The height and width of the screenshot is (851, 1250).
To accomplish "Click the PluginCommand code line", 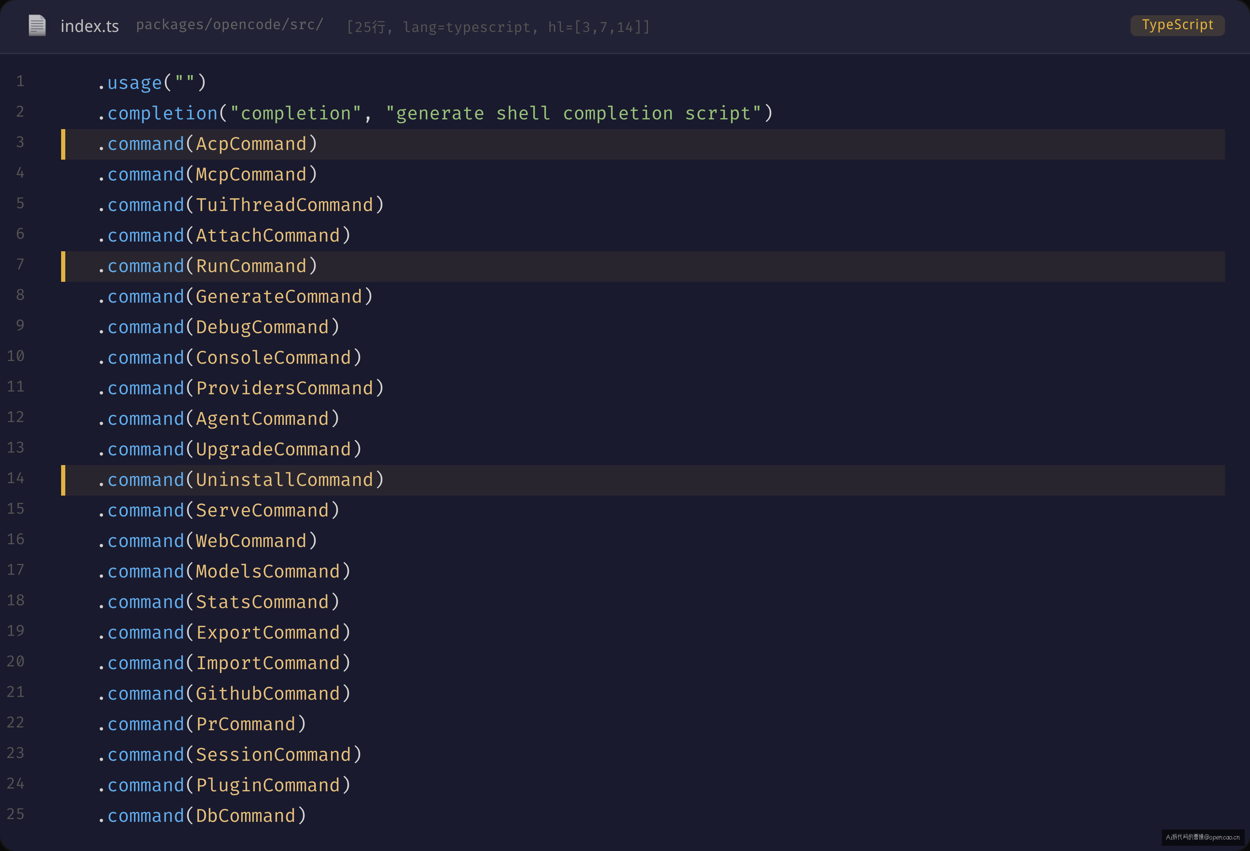I will click(224, 786).
